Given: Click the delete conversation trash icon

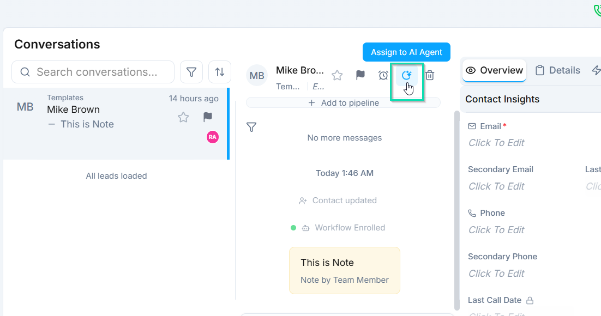Looking at the screenshot, I should click(x=430, y=76).
